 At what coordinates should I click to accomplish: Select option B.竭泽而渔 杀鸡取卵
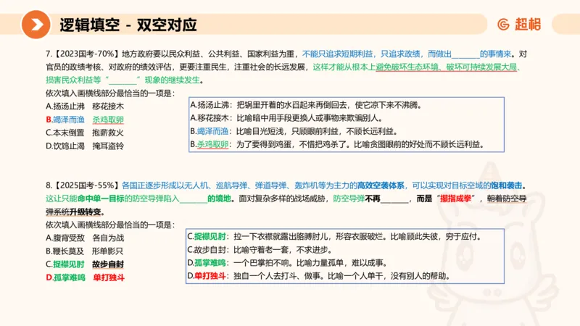(x=85, y=120)
